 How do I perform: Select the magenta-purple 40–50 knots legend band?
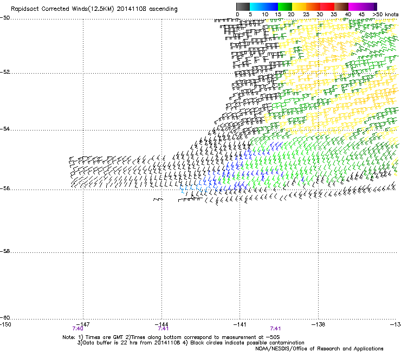363,6
